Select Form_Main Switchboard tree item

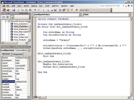coord(21,32)
